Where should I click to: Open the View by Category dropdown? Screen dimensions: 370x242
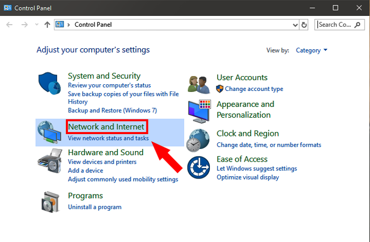point(311,50)
